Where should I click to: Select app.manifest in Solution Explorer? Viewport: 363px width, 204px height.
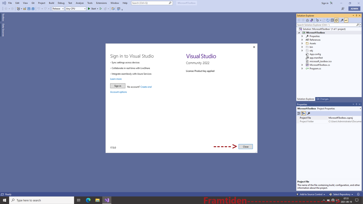click(x=316, y=58)
